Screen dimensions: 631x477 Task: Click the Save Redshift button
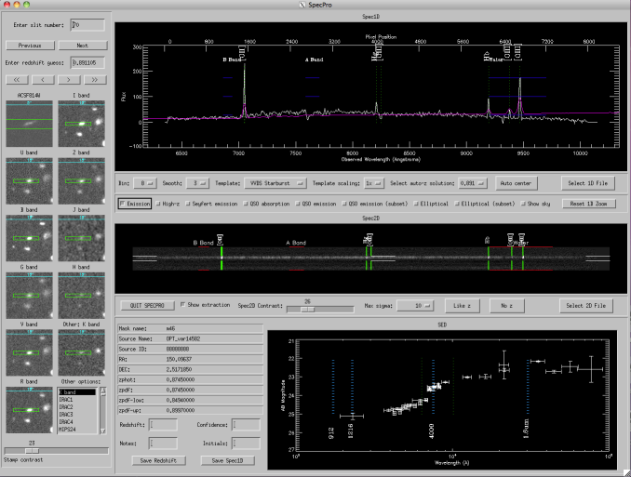point(157,460)
